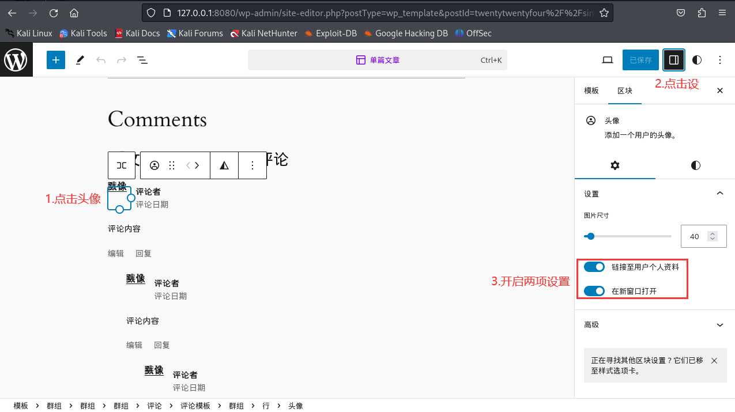This screenshot has height=412, width=735.
Task: Toggle the settings sidebar panel icon
Action: click(x=673, y=60)
